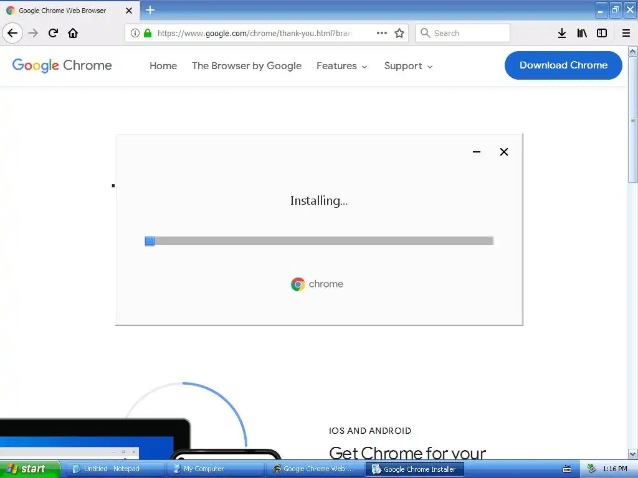Open the browser home page icon

[73, 33]
